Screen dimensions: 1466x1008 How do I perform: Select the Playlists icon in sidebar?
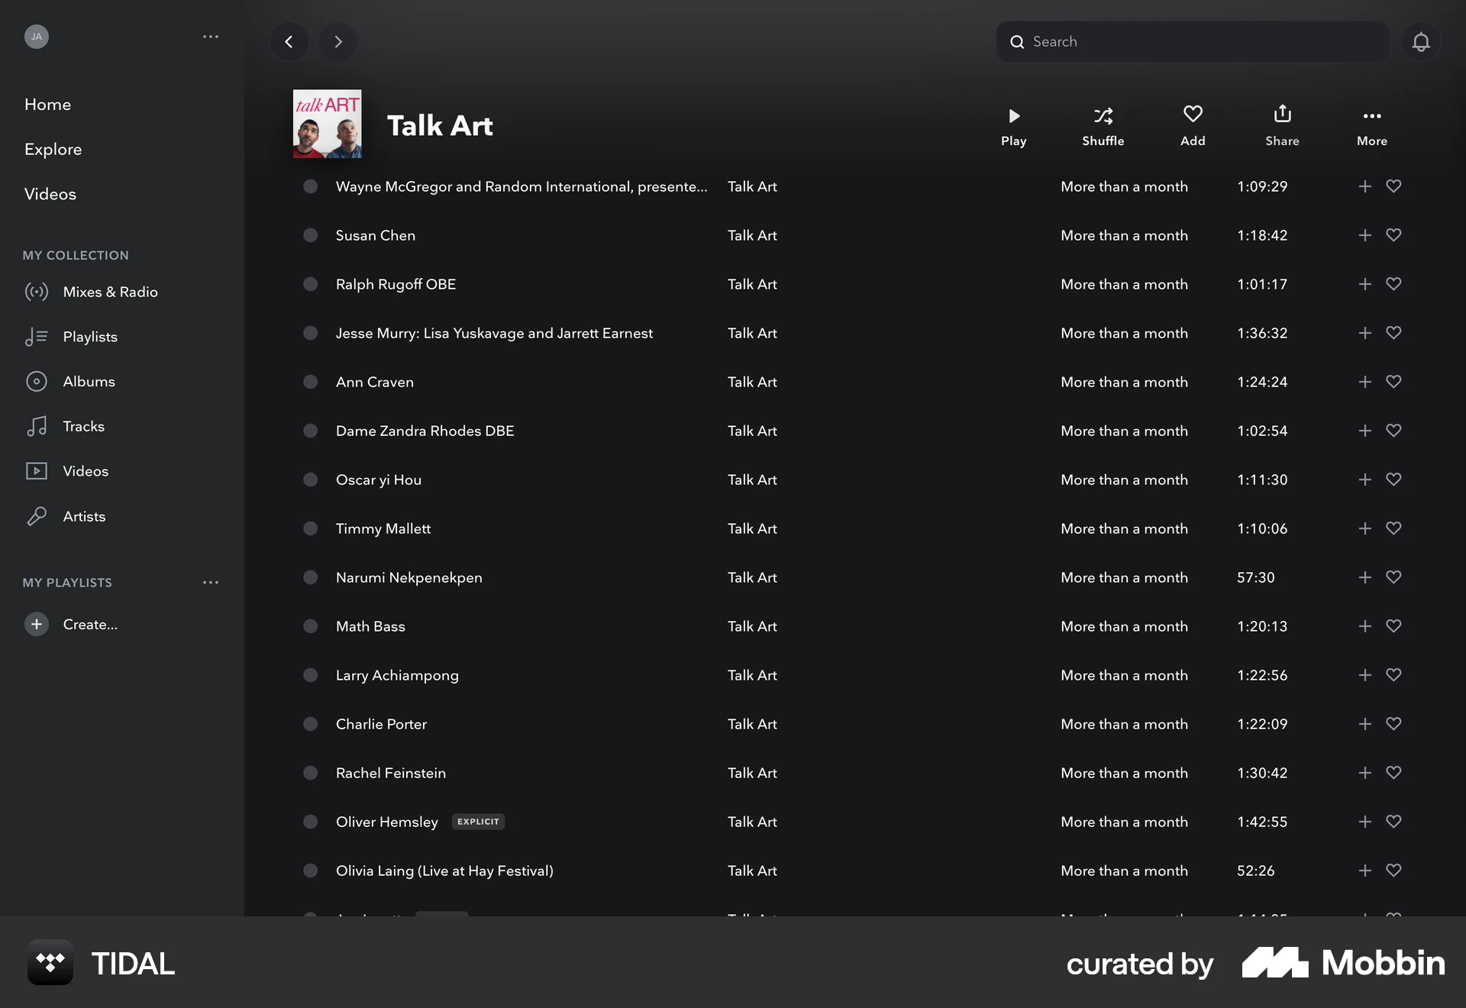37,336
